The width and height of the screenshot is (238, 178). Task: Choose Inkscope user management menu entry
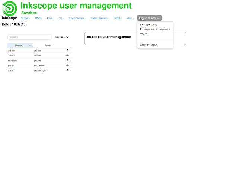[x=155, y=29]
